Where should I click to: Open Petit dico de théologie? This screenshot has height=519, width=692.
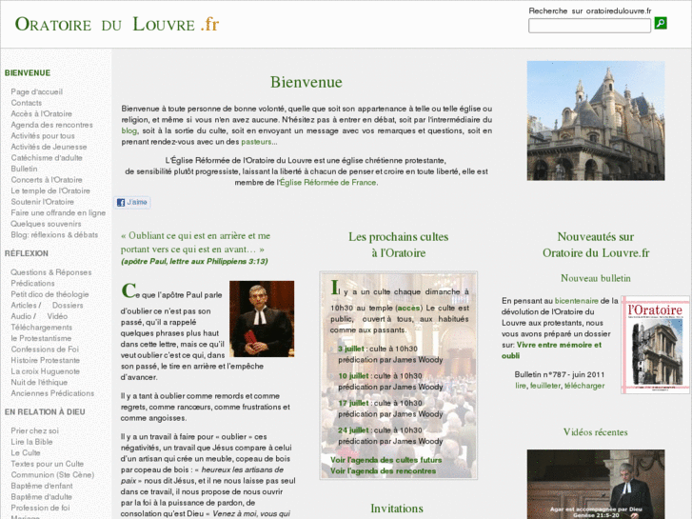(x=49, y=294)
